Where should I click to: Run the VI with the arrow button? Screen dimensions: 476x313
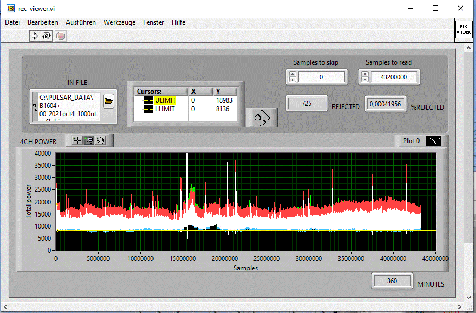click(35, 36)
